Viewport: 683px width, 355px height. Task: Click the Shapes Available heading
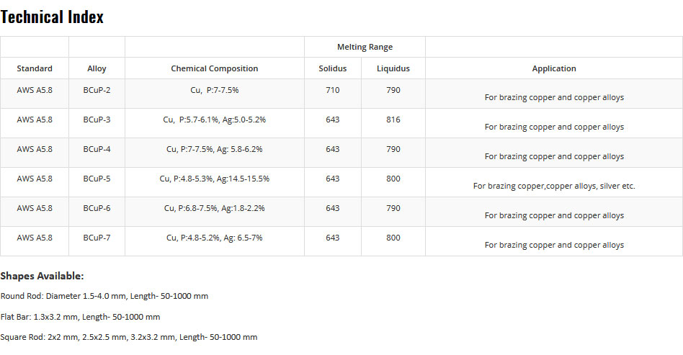43,277
